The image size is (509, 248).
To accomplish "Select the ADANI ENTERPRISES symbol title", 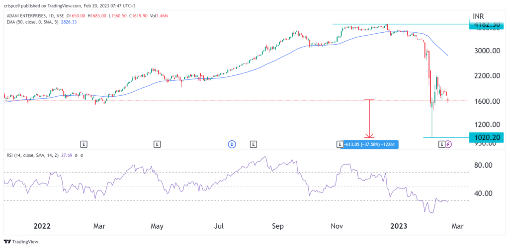I will (28, 15).
